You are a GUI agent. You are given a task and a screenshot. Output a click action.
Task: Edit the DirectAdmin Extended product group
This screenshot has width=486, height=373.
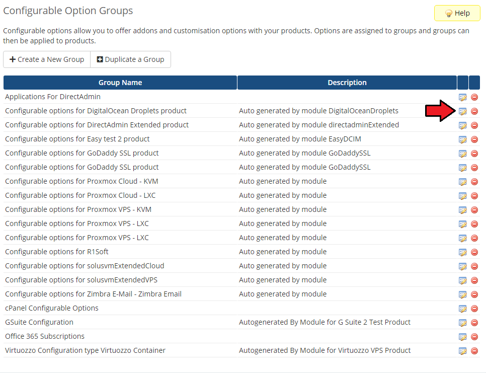(x=463, y=125)
